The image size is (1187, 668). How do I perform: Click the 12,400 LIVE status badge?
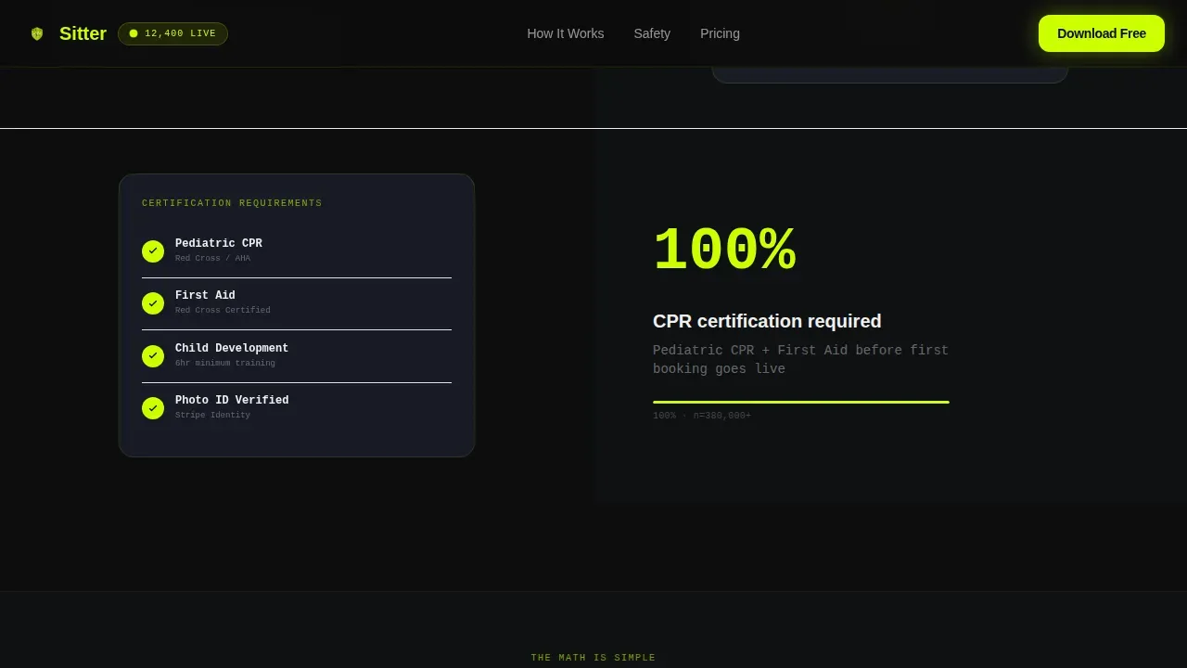[x=172, y=33]
